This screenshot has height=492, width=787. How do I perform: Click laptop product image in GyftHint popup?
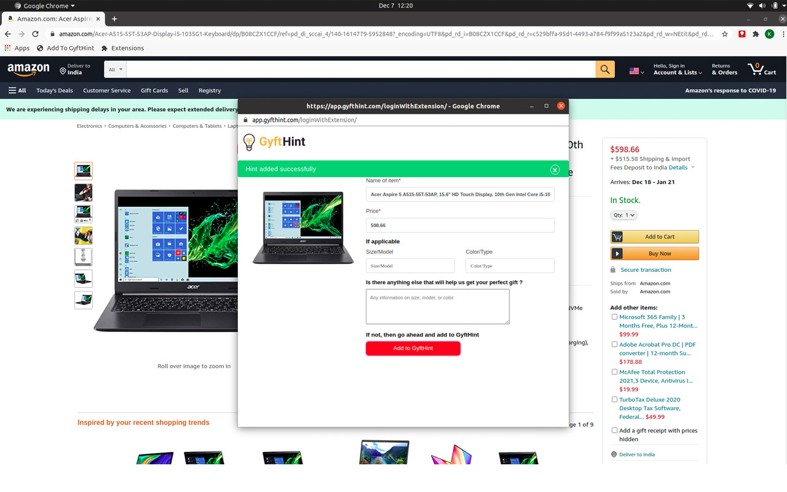point(303,228)
